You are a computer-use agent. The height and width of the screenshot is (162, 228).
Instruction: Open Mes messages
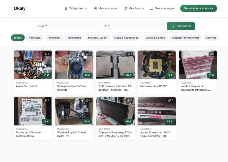[162, 8]
